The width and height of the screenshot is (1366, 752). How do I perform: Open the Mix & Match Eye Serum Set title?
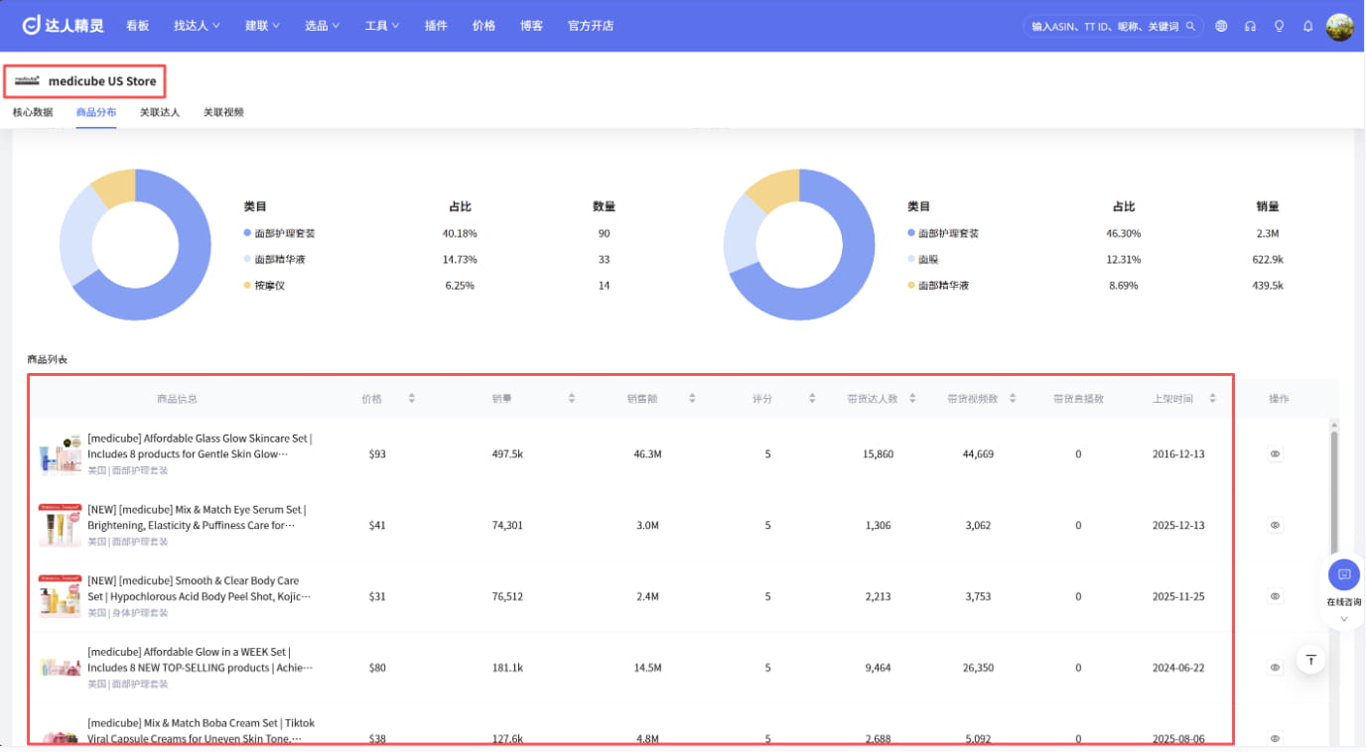click(x=197, y=518)
